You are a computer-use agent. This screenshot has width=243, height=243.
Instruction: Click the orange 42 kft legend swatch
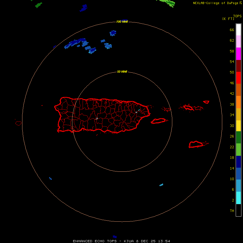click(238, 102)
